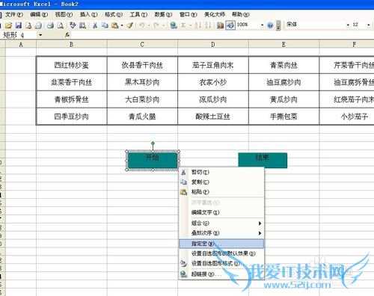Save the workbook via the floppy disk icon

coord(19,25)
